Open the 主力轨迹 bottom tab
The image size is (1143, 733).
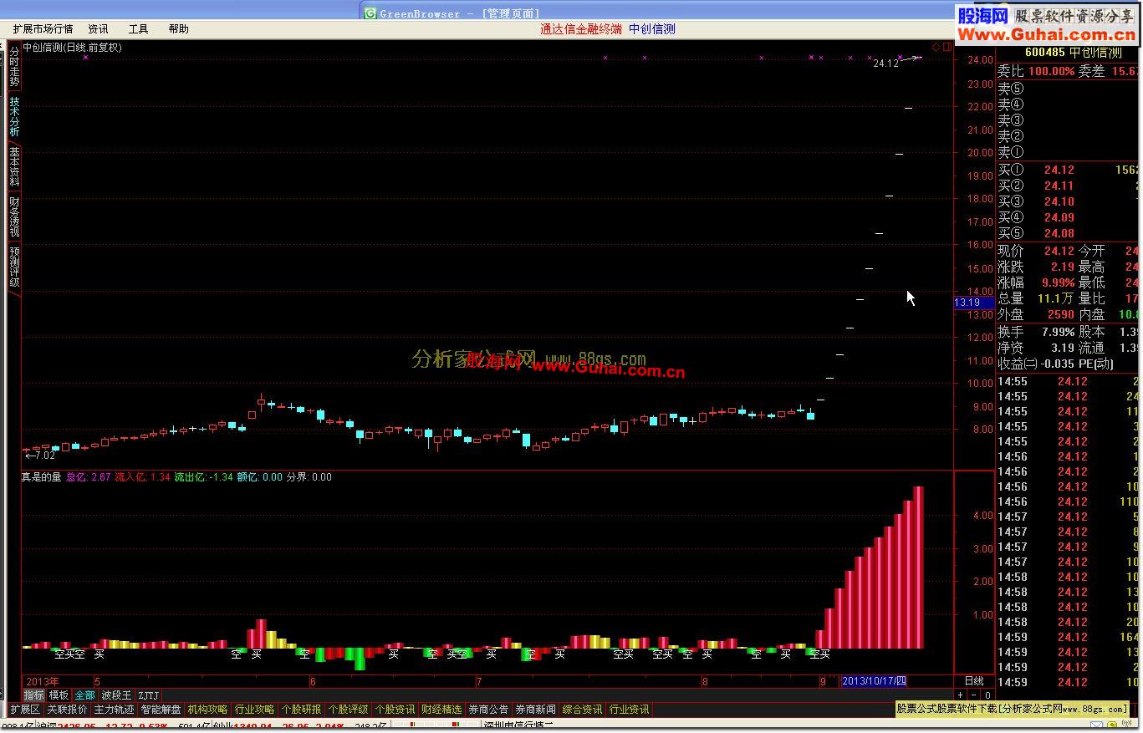coord(114,710)
